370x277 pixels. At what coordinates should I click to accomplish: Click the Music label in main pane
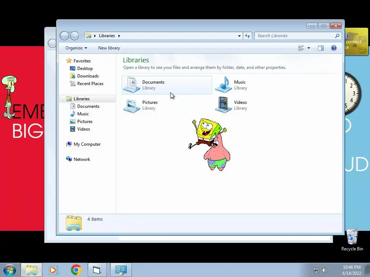point(240,82)
